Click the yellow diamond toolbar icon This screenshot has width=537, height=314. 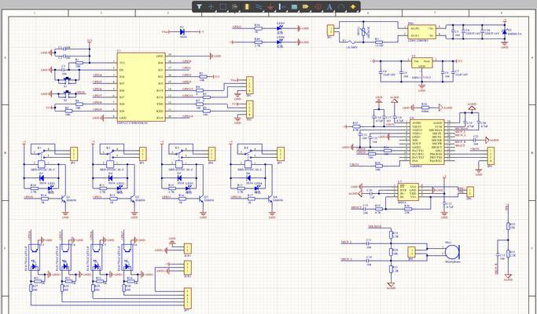[x=353, y=6]
